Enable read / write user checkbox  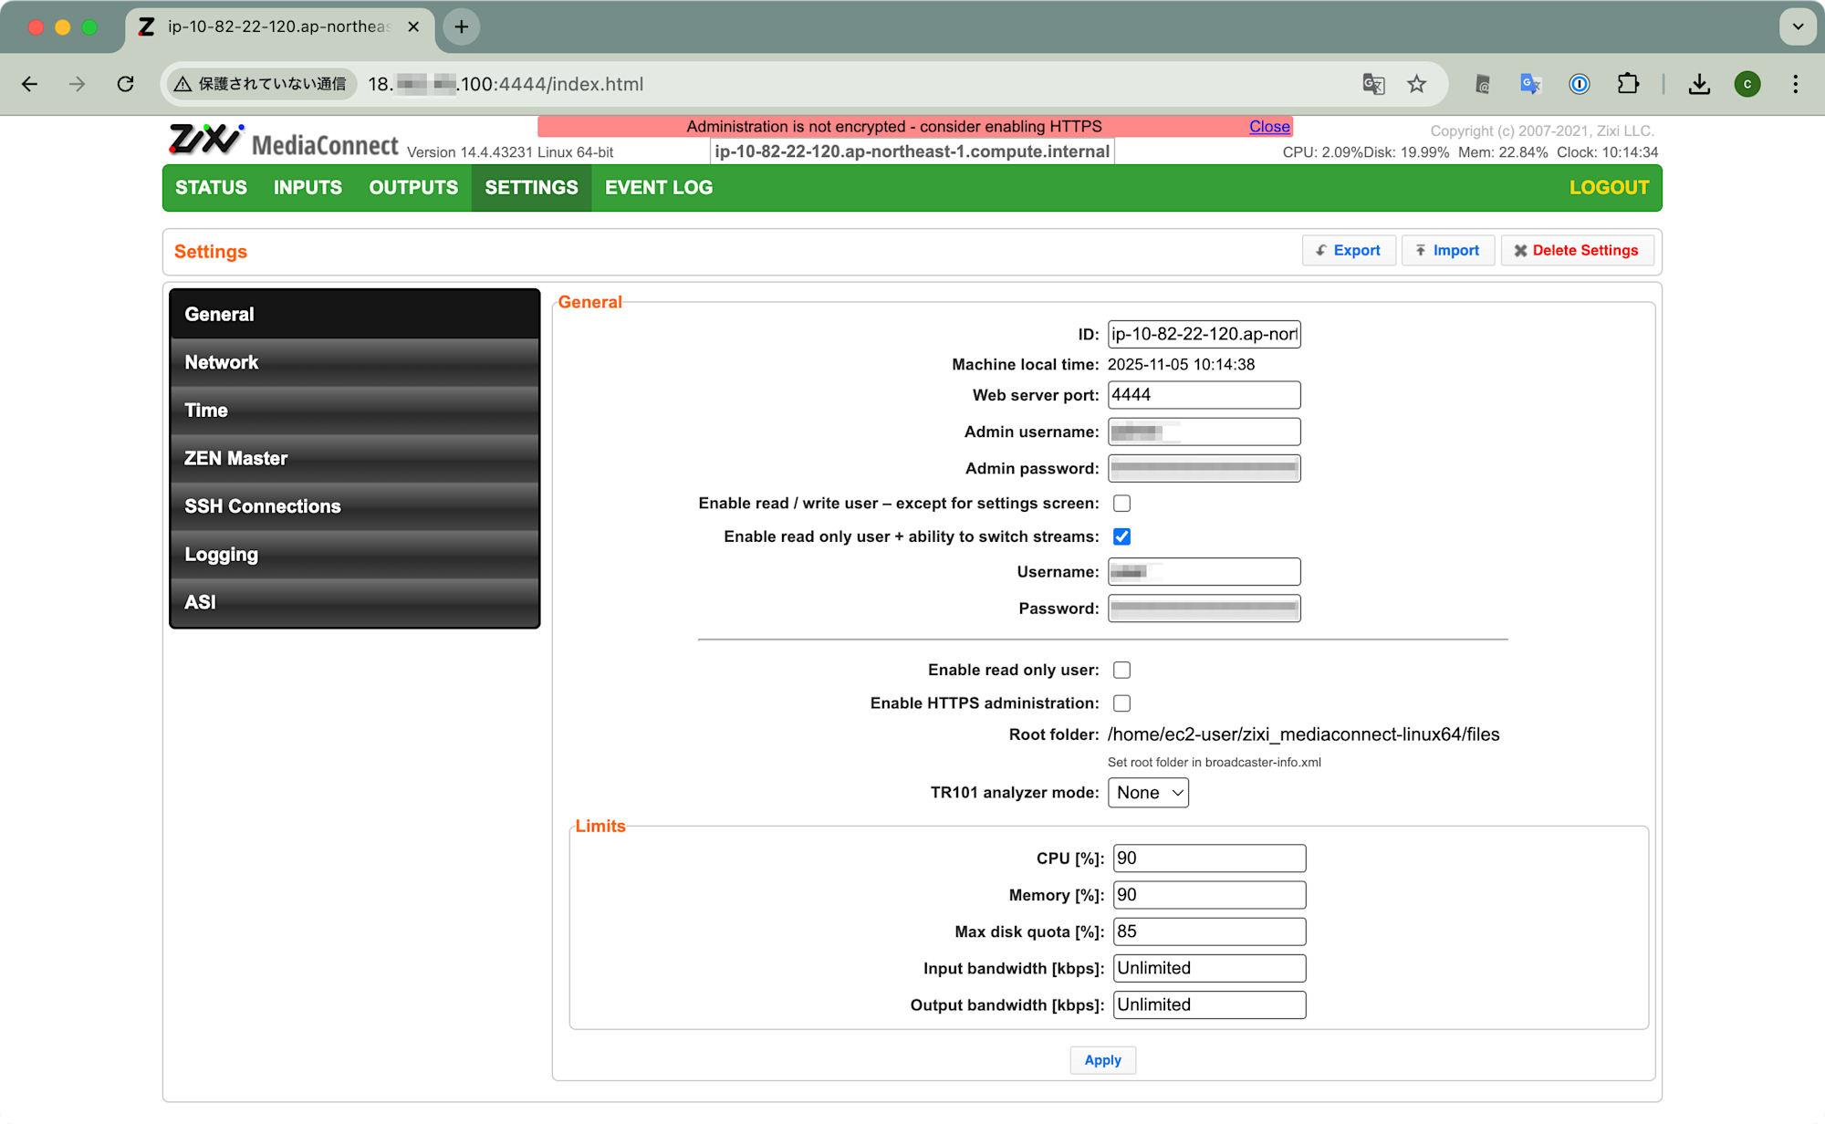pos(1121,504)
